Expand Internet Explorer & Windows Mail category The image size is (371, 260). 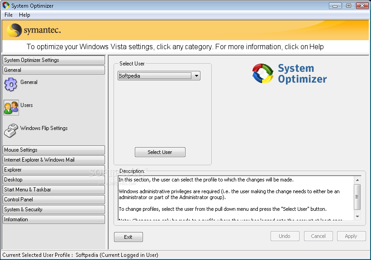54,160
